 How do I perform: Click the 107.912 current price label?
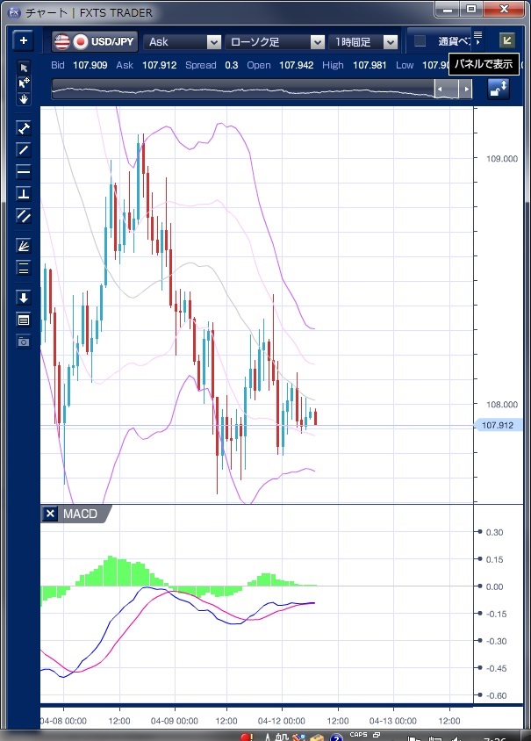tap(497, 425)
